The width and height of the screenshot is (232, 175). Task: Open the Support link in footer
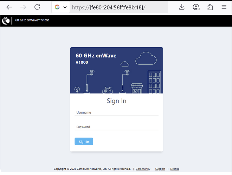click(160, 169)
